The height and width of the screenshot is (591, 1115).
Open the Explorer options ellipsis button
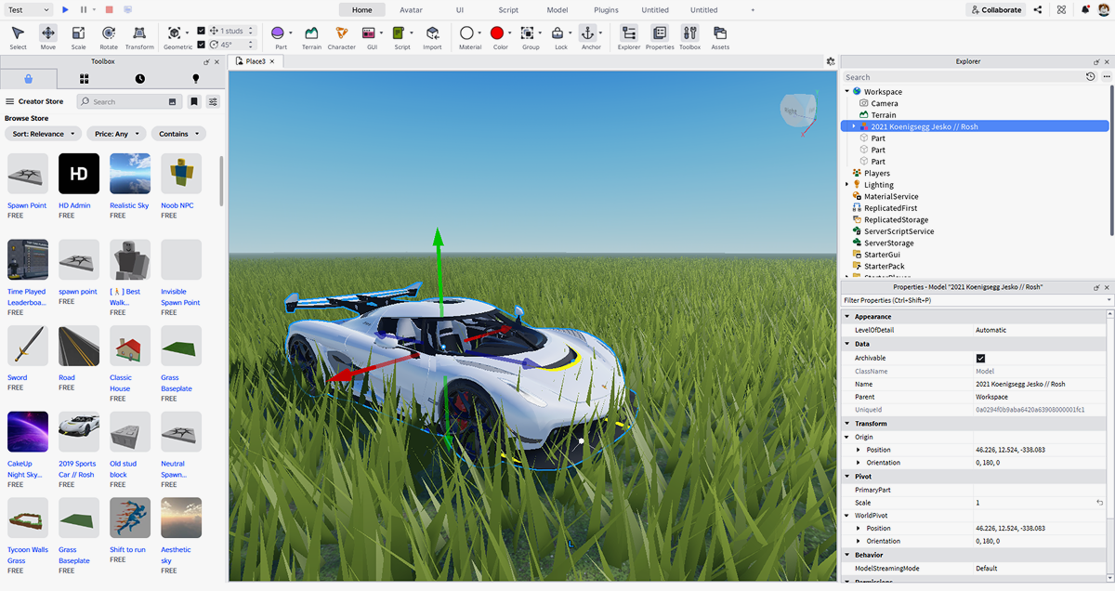(x=1106, y=77)
